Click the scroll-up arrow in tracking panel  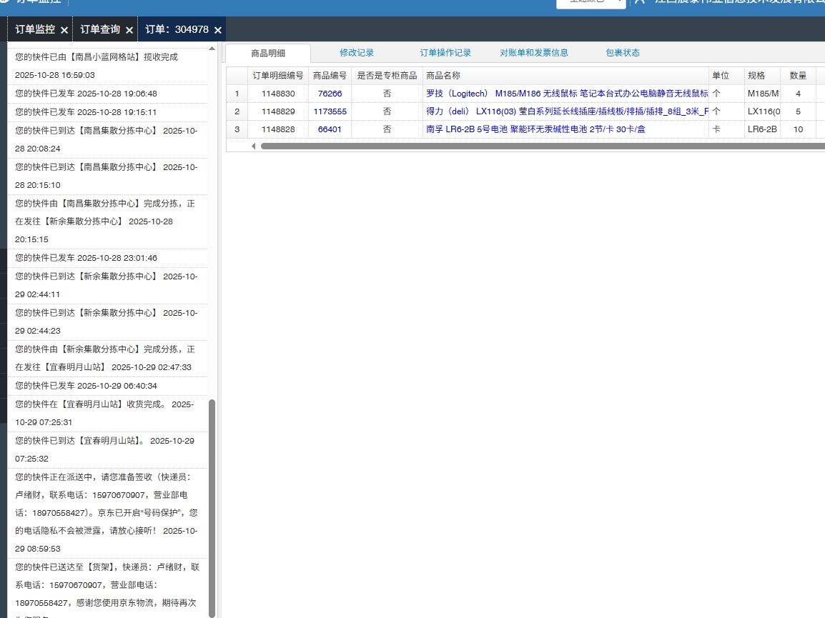pyautogui.click(x=212, y=49)
